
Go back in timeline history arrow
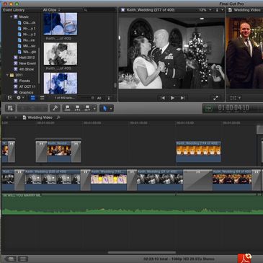(x=6, y=117)
